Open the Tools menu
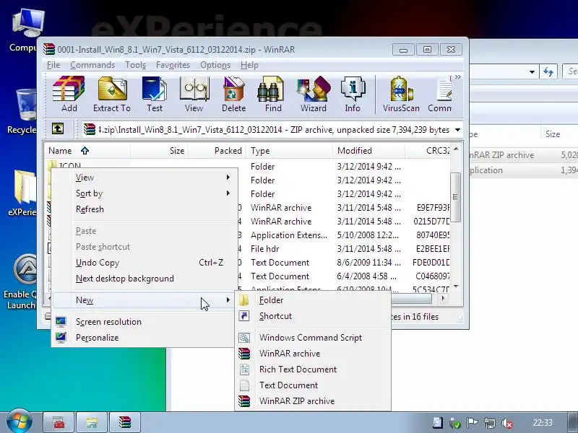 136,65
